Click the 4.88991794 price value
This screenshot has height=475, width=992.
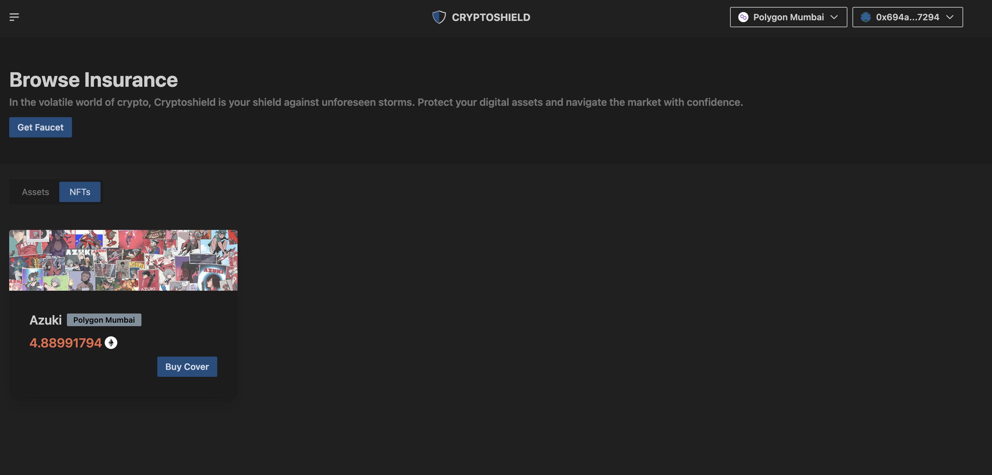pos(65,343)
